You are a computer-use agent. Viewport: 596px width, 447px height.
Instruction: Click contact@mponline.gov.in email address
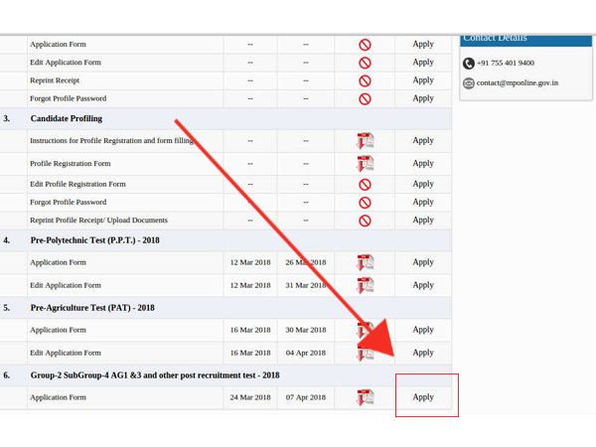point(518,82)
